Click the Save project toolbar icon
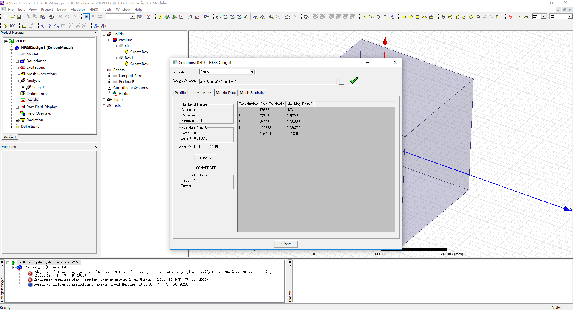 19,17
